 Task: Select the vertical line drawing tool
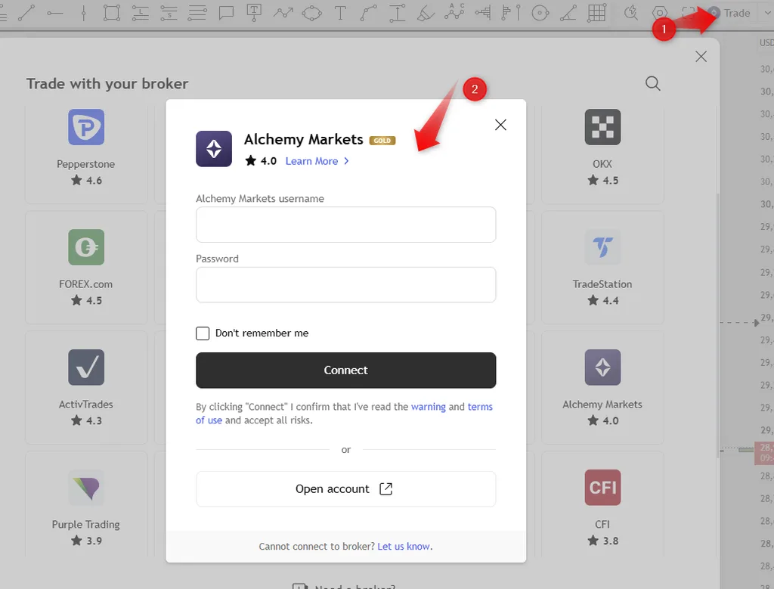[83, 13]
